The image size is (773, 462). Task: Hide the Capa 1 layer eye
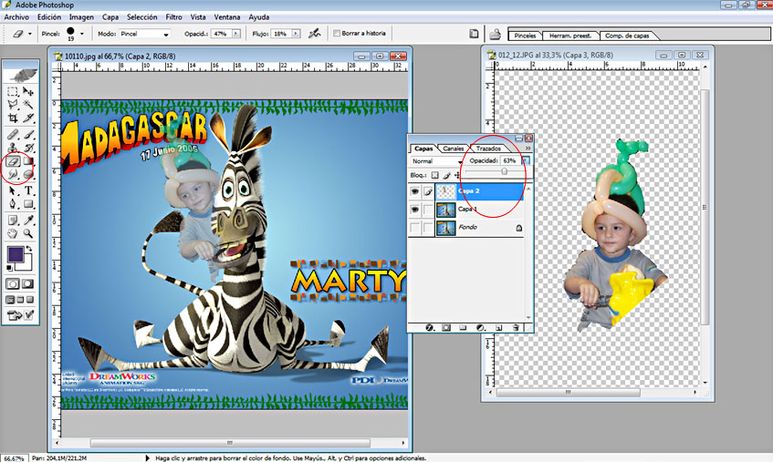(415, 210)
